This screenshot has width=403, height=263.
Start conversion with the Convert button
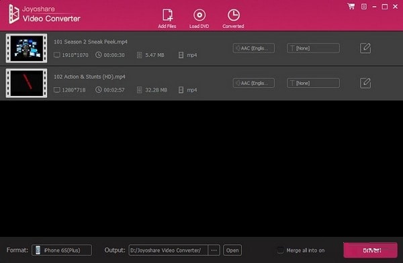pos(370,250)
